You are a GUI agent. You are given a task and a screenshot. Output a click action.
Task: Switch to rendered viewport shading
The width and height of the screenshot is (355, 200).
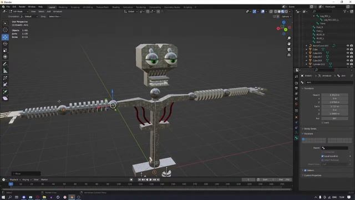[286, 11]
